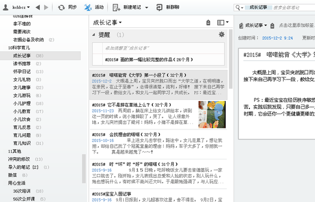Screen dimensions: 315x202
Task: Select notebook 需要淘汰
Action: (22, 32)
